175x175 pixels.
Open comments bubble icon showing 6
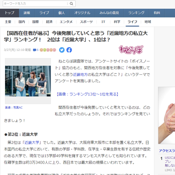[x=36, y=50]
